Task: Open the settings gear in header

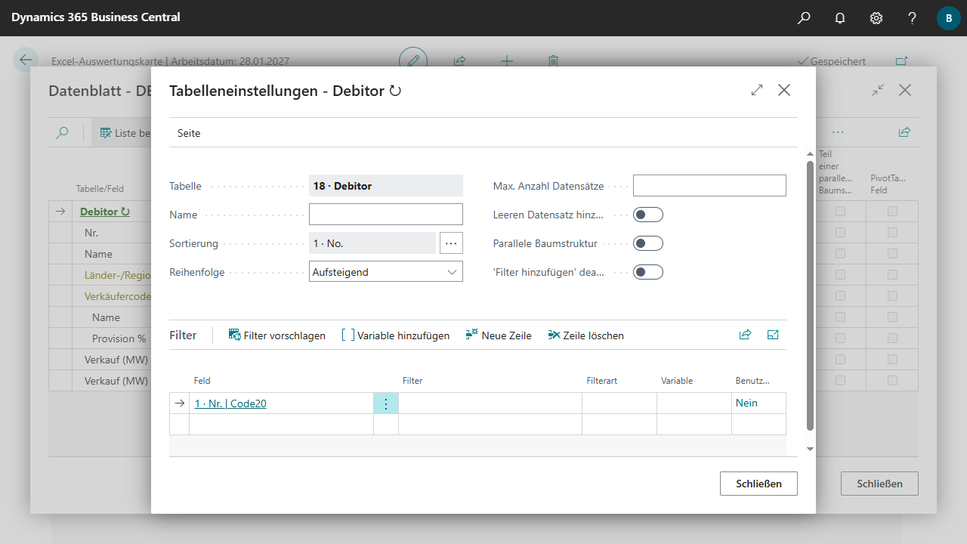Action: (876, 18)
